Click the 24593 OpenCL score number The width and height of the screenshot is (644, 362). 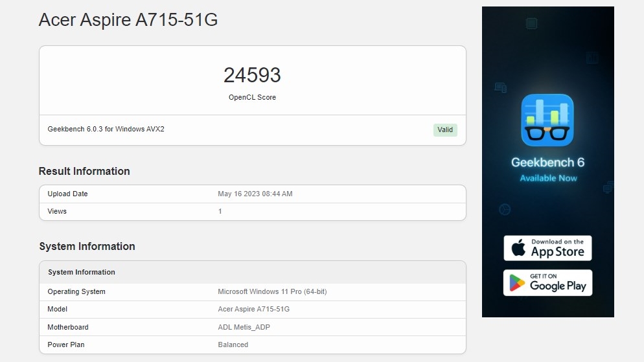point(252,75)
